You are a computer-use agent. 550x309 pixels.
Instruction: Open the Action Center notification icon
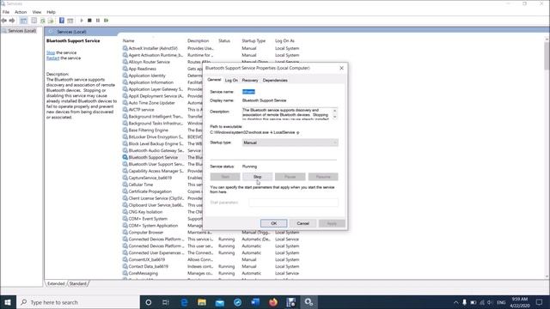(x=540, y=302)
